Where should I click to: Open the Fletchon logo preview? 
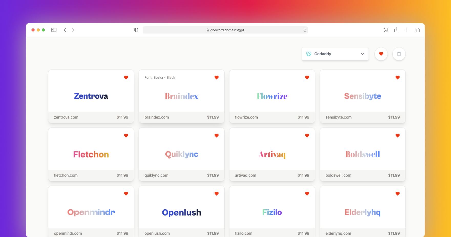pos(91,154)
